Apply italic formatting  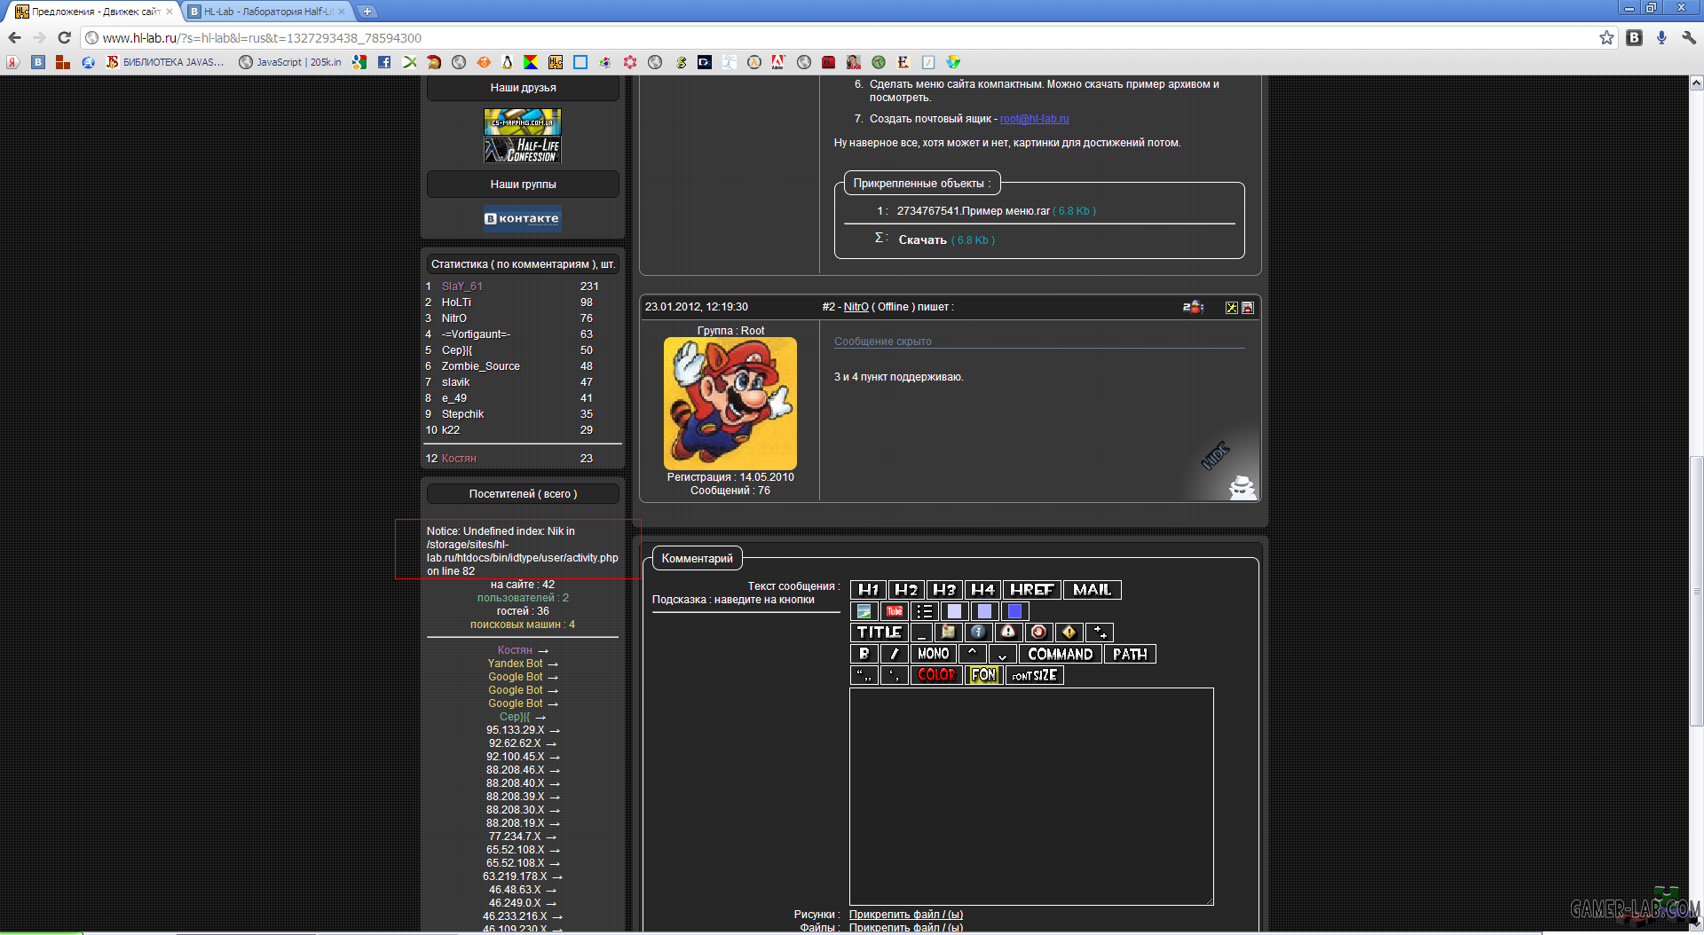coord(894,654)
